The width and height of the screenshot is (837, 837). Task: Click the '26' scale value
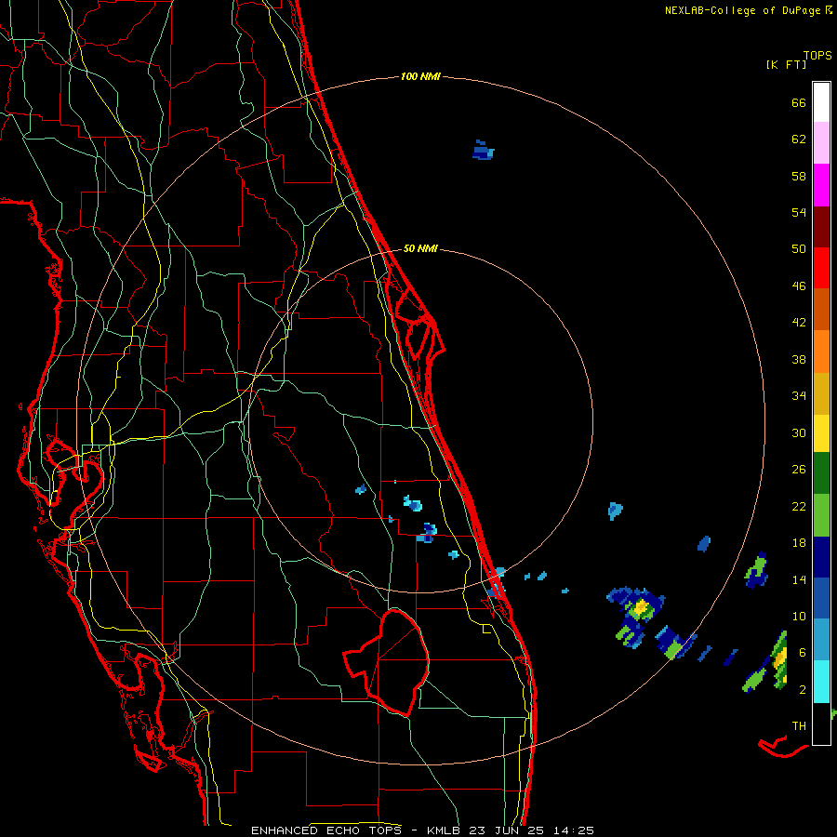tap(799, 470)
